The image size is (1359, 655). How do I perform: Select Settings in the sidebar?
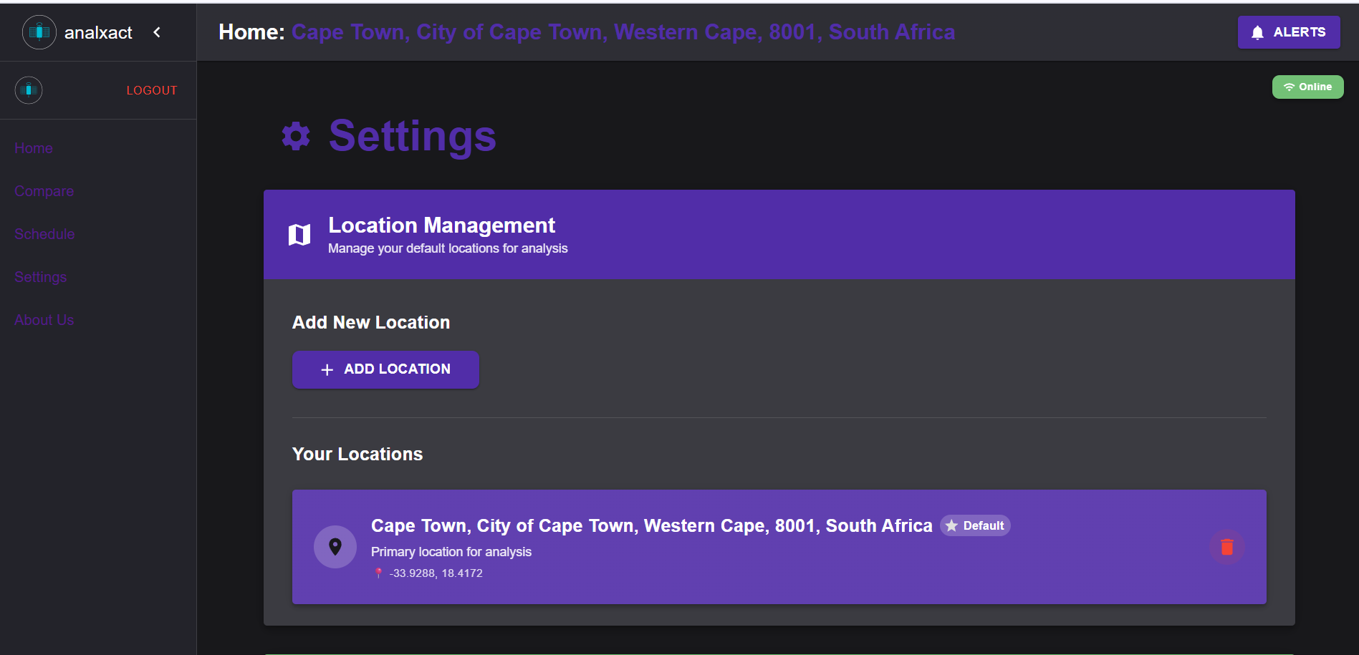coord(40,277)
